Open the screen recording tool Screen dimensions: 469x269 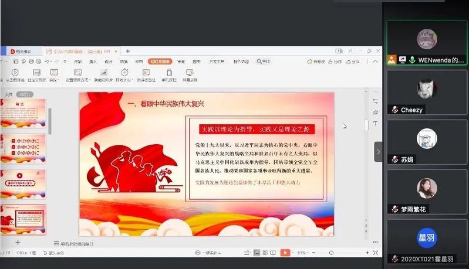tap(190, 73)
